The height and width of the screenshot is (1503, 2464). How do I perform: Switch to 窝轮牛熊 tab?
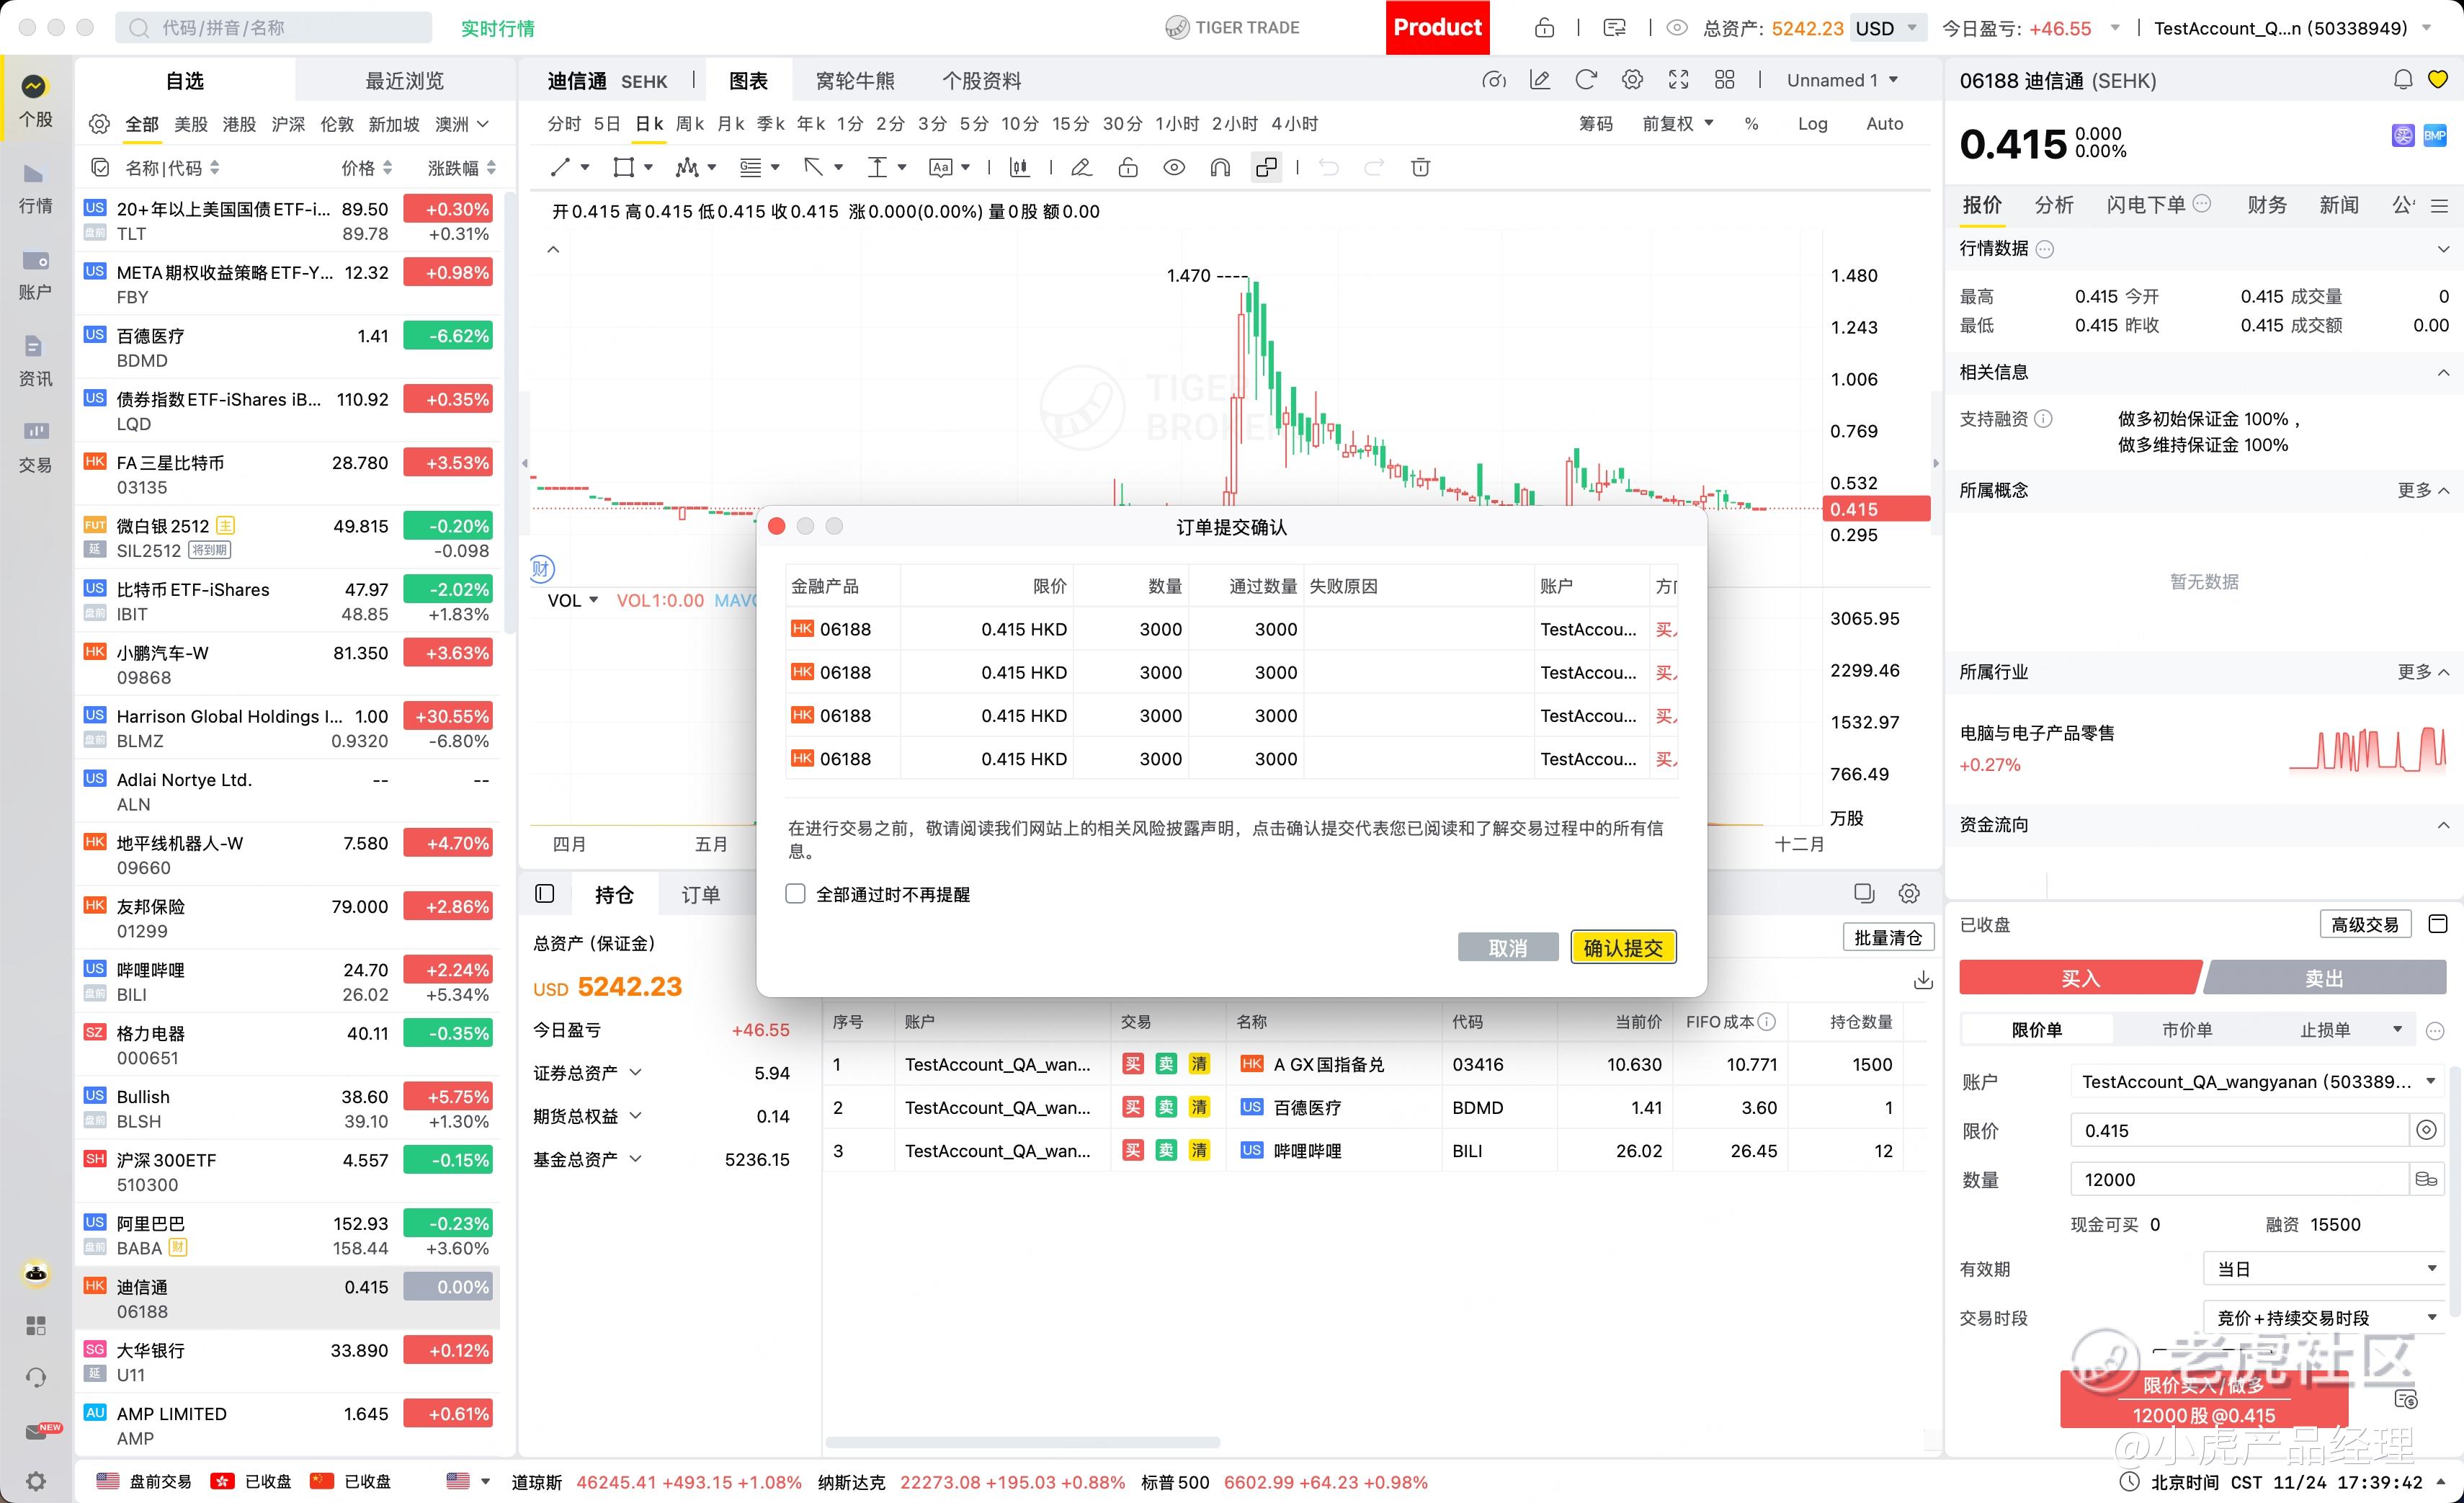[x=855, y=81]
